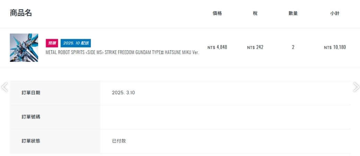Select the NT$ 10,180 subtotal amount

pos(335,47)
